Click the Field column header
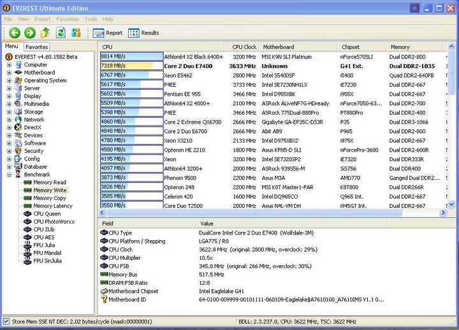Screen dimensions: 459x330 [x=147, y=224]
